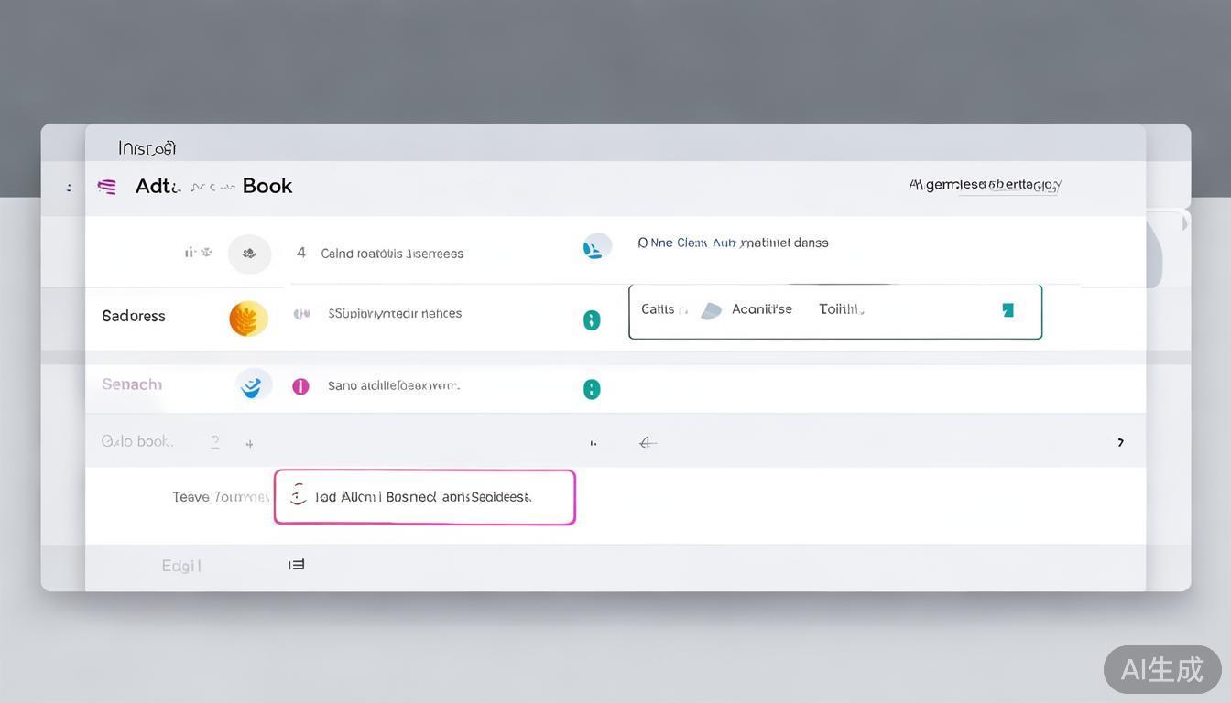Viewport: 1231px width, 703px height.
Task: Click the gray cloud icon before Aconitirse
Action: pyautogui.click(x=711, y=311)
